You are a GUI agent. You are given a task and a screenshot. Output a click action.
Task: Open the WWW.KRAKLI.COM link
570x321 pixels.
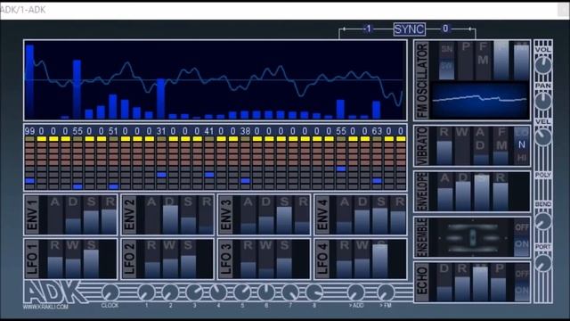[45, 307]
